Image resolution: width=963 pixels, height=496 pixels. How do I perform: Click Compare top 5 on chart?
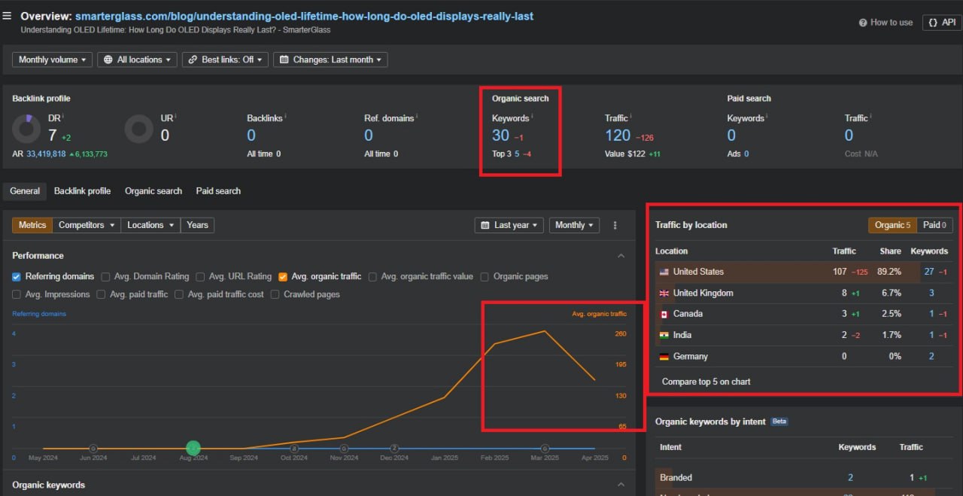pyautogui.click(x=706, y=382)
